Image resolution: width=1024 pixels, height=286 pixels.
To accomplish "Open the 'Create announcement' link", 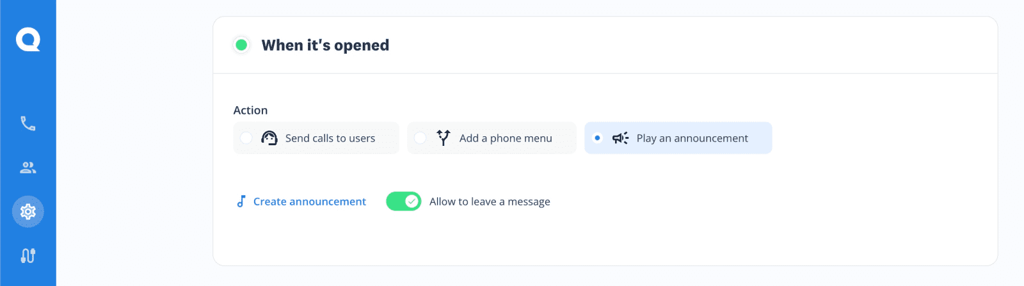I will (310, 202).
